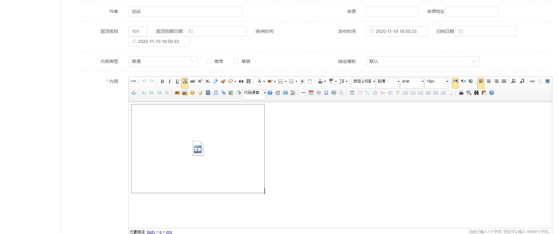Check the 草稿 checkbox
The height and width of the screenshot is (234, 558).
(x=236, y=61)
